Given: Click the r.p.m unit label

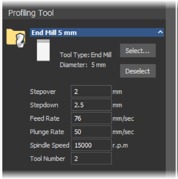Looking at the screenshot, I should [x=120, y=145].
